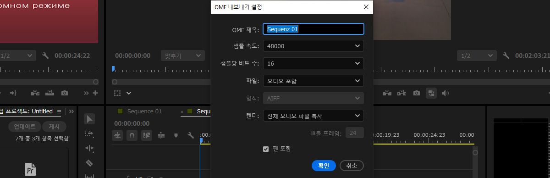The height and width of the screenshot is (178, 550).
Task: Click the 핸들 프레임 24 field
Action: click(354, 133)
